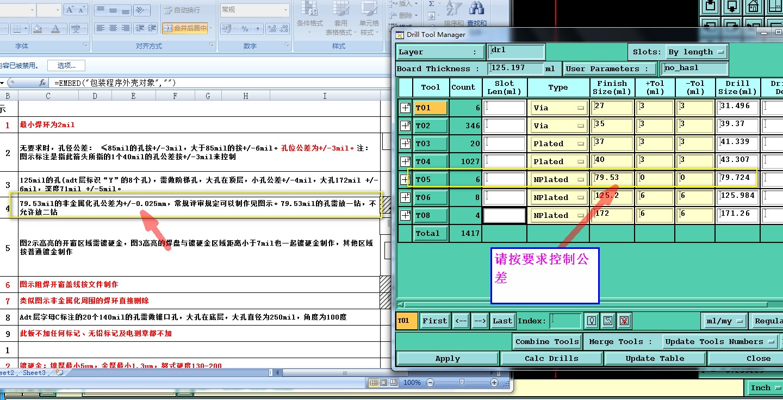Click the zoom out minus button in Excel
This screenshot has width=783, height=400.
[x=430, y=383]
